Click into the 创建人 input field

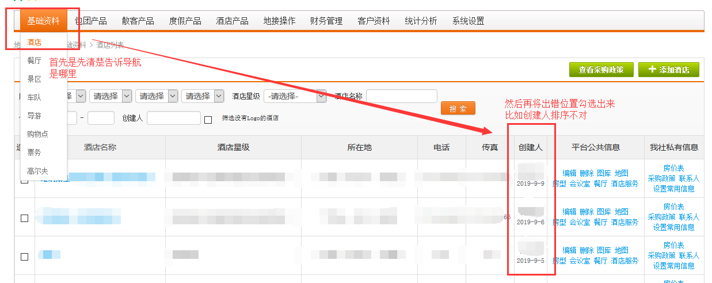coord(173,118)
